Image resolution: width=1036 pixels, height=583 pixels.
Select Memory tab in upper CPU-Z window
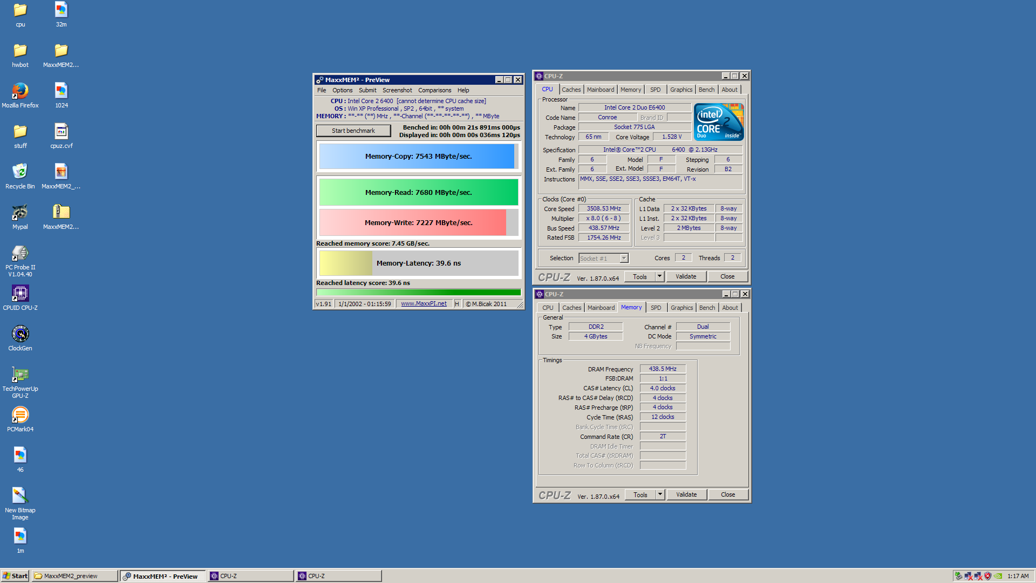point(631,90)
